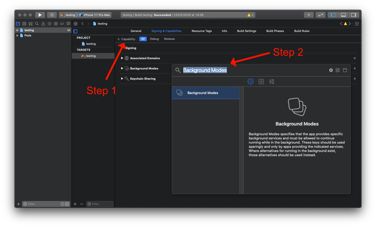Select the All configurations filter
The height and width of the screenshot is (227, 376).
pyautogui.click(x=143, y=39)
